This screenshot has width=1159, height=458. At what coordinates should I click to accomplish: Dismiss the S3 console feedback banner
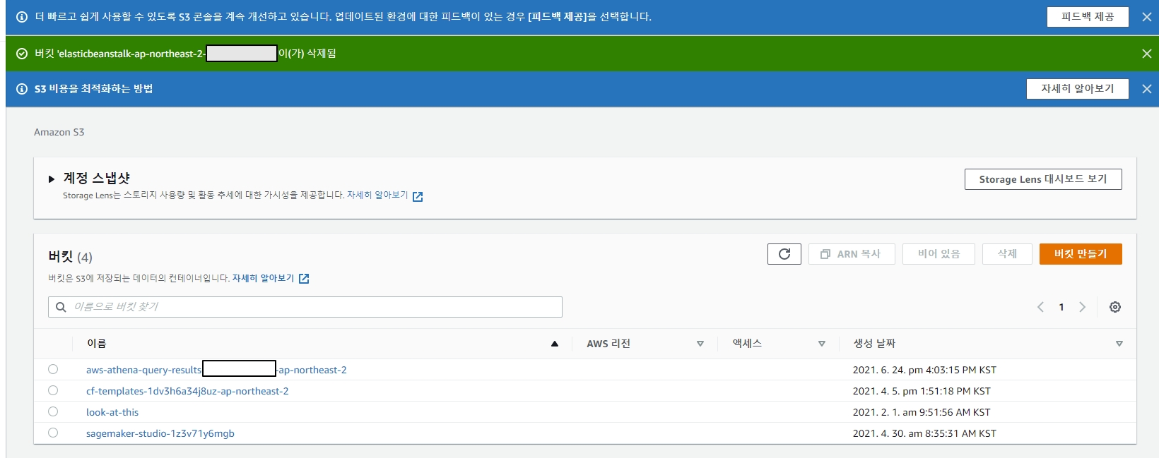(1147, 17)
